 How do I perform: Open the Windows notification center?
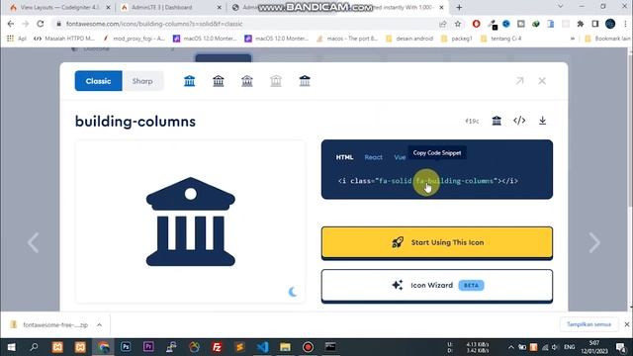(621, 347)
